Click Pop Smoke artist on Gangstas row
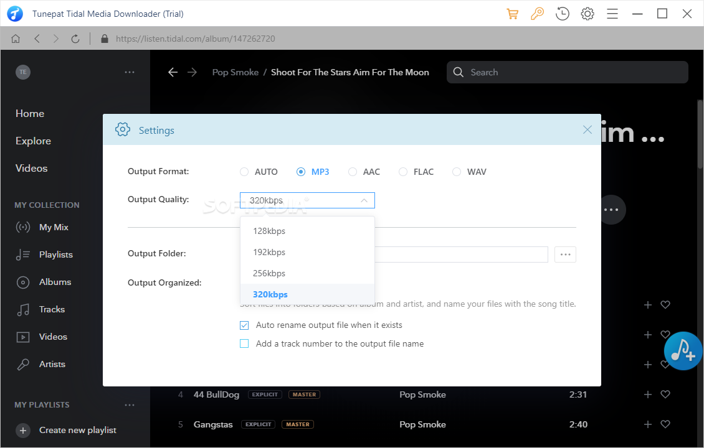This screenshot has height=448, width=704. click(x=422, y=424)
